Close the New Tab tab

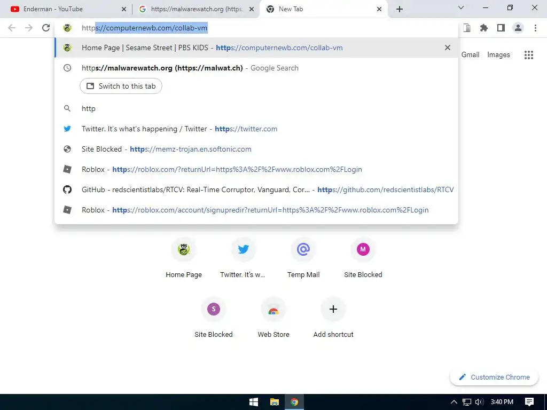(x=379, y=9)
